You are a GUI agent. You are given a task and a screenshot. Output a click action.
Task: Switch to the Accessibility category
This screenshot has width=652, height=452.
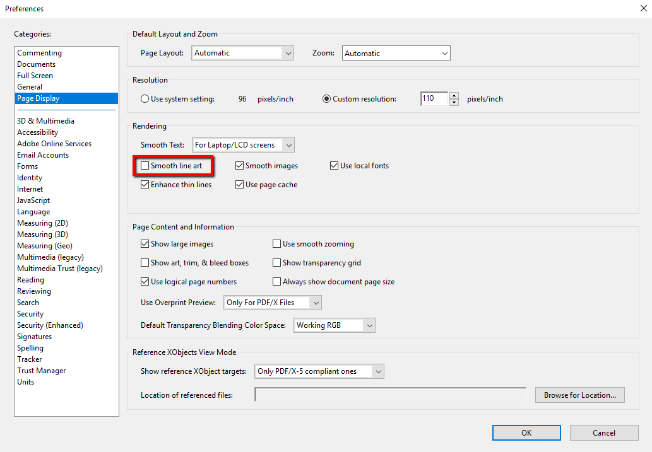[37, 132]
